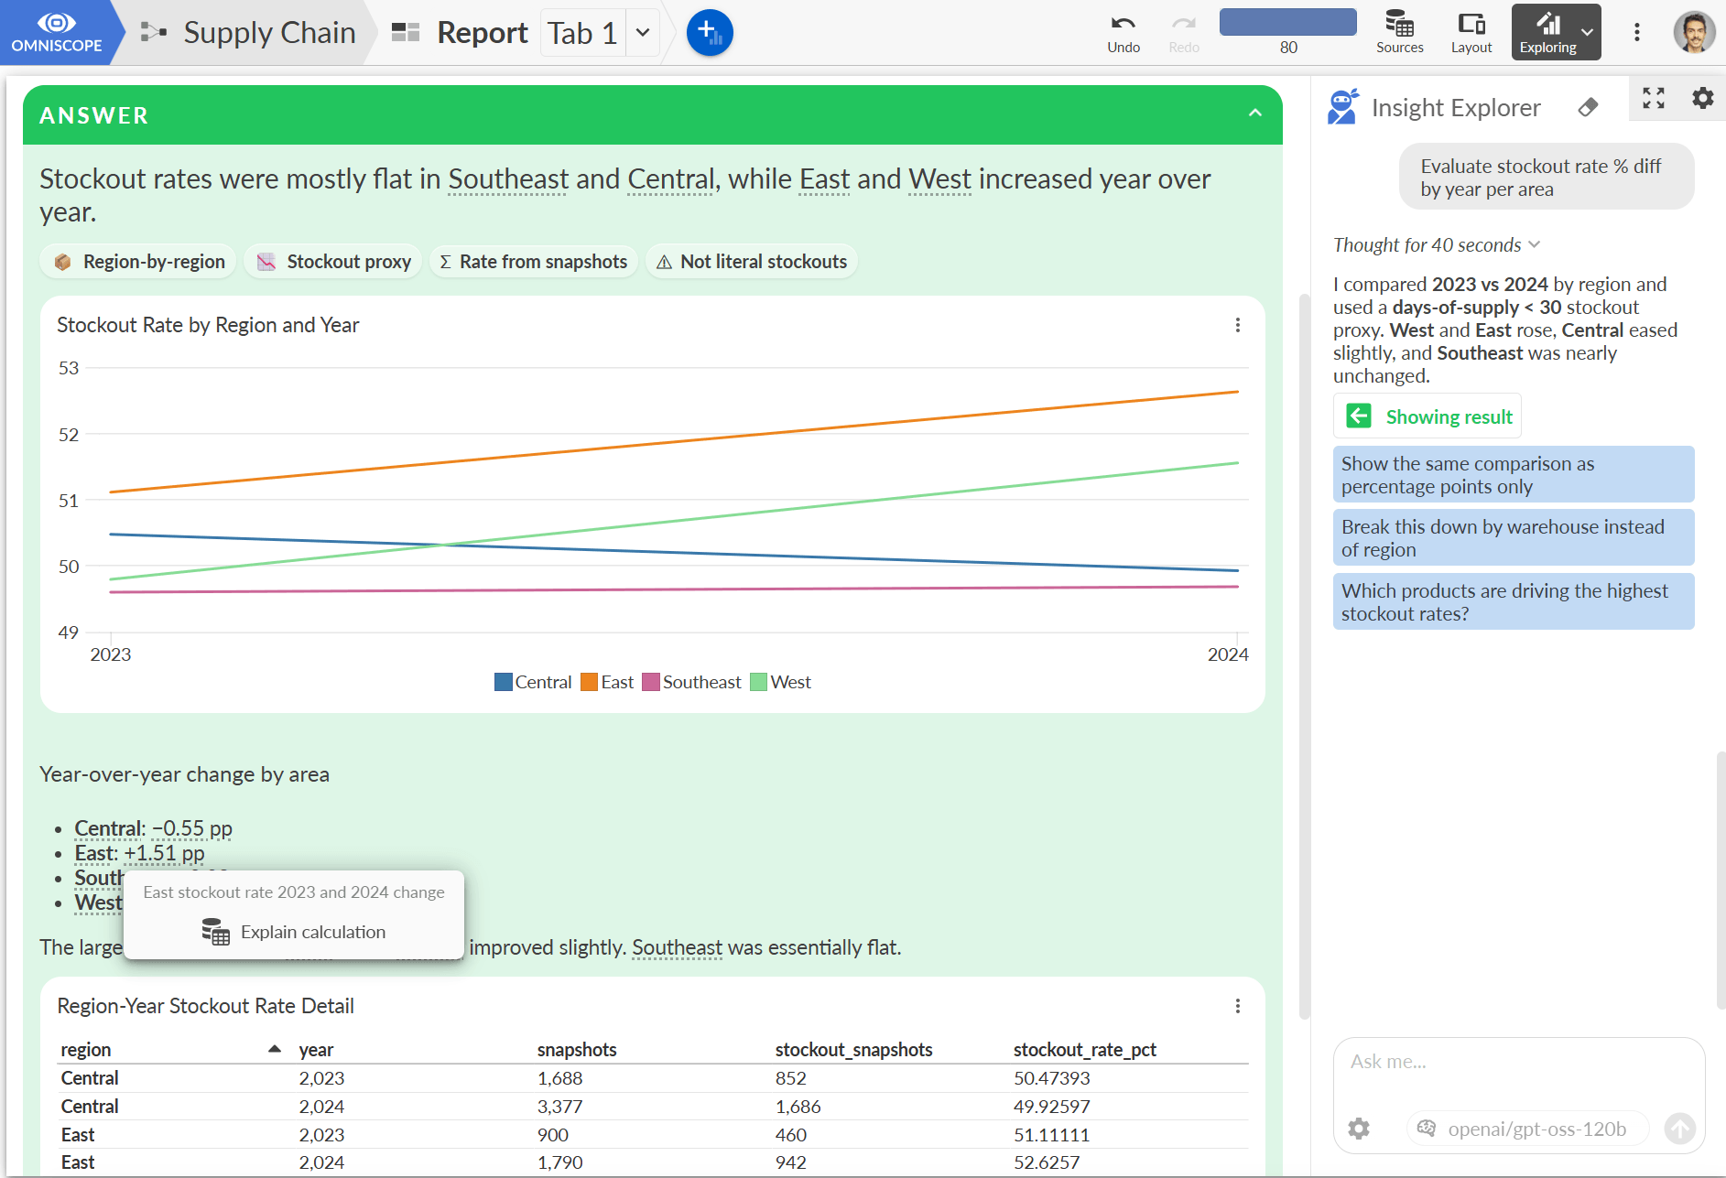Image resolution: width=1726 pixels, height=1178 pixels.
Task: Select Explain calculation in the popup
Action: (294, 932)
